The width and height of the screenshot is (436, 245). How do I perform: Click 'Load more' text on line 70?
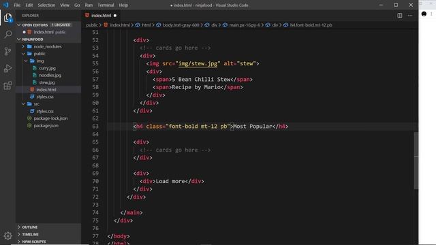(x=170, y=182)
